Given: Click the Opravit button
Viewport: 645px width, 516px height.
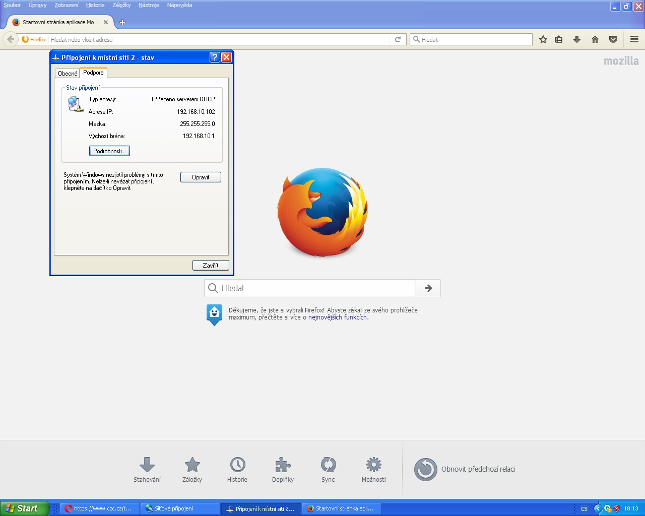Looking at the screenshot, I should pyautogui.click(x=201, y=177).
